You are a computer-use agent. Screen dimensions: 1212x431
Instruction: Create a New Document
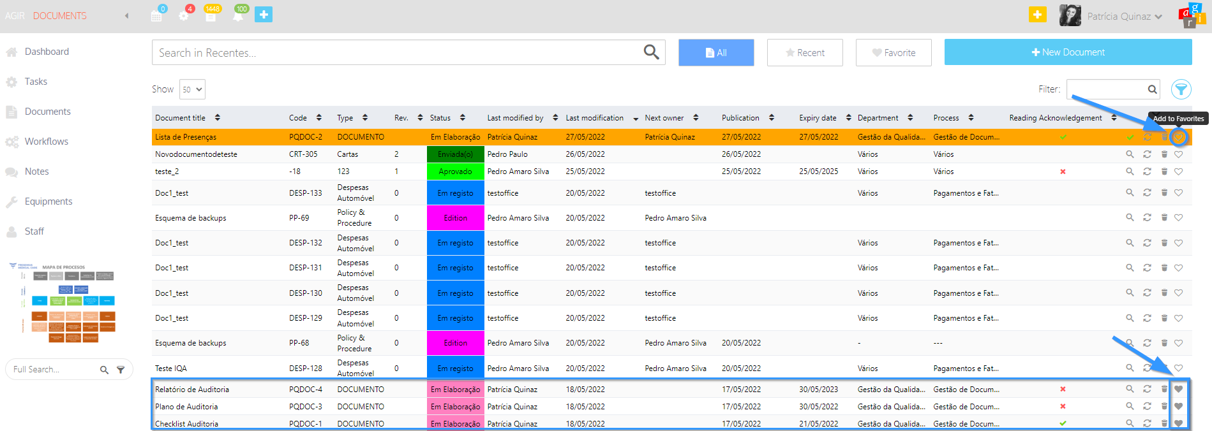point(1068,52)
